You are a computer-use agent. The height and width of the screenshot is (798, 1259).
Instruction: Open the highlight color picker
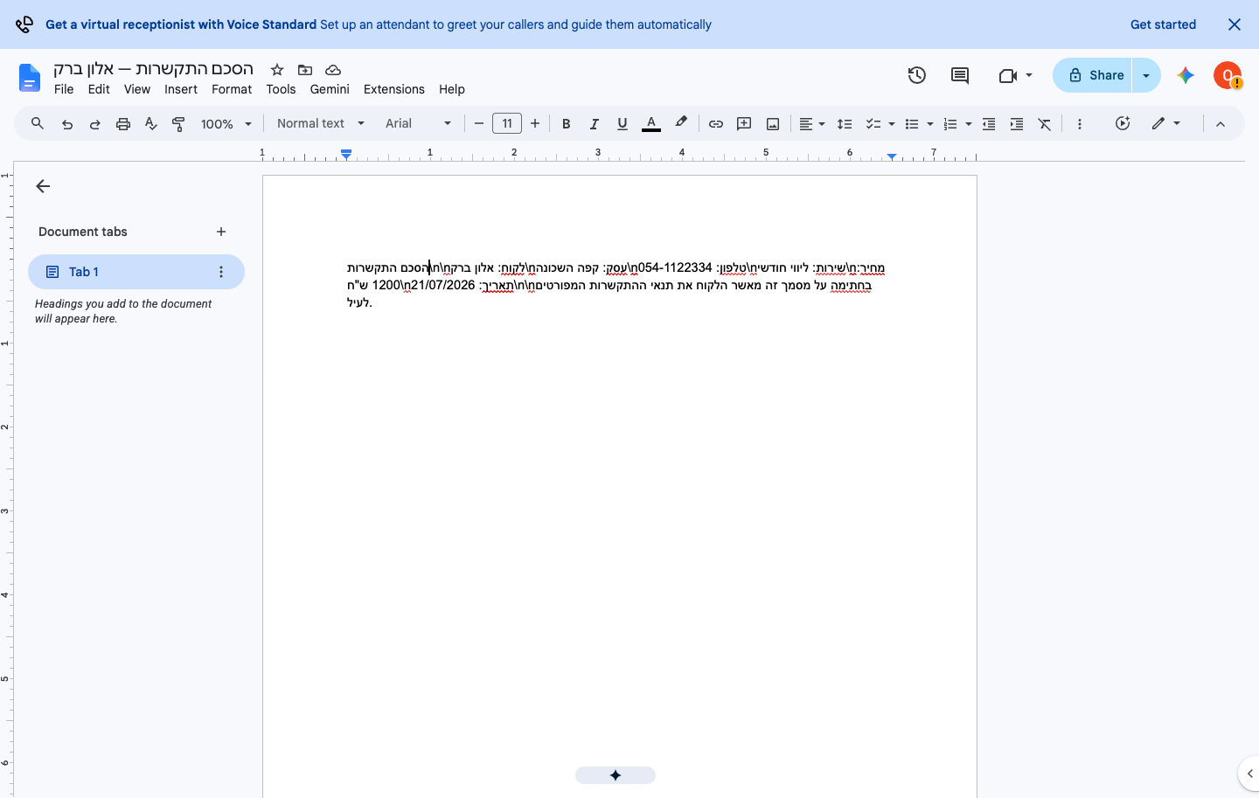pyautogui.click(x=681, y=124)
